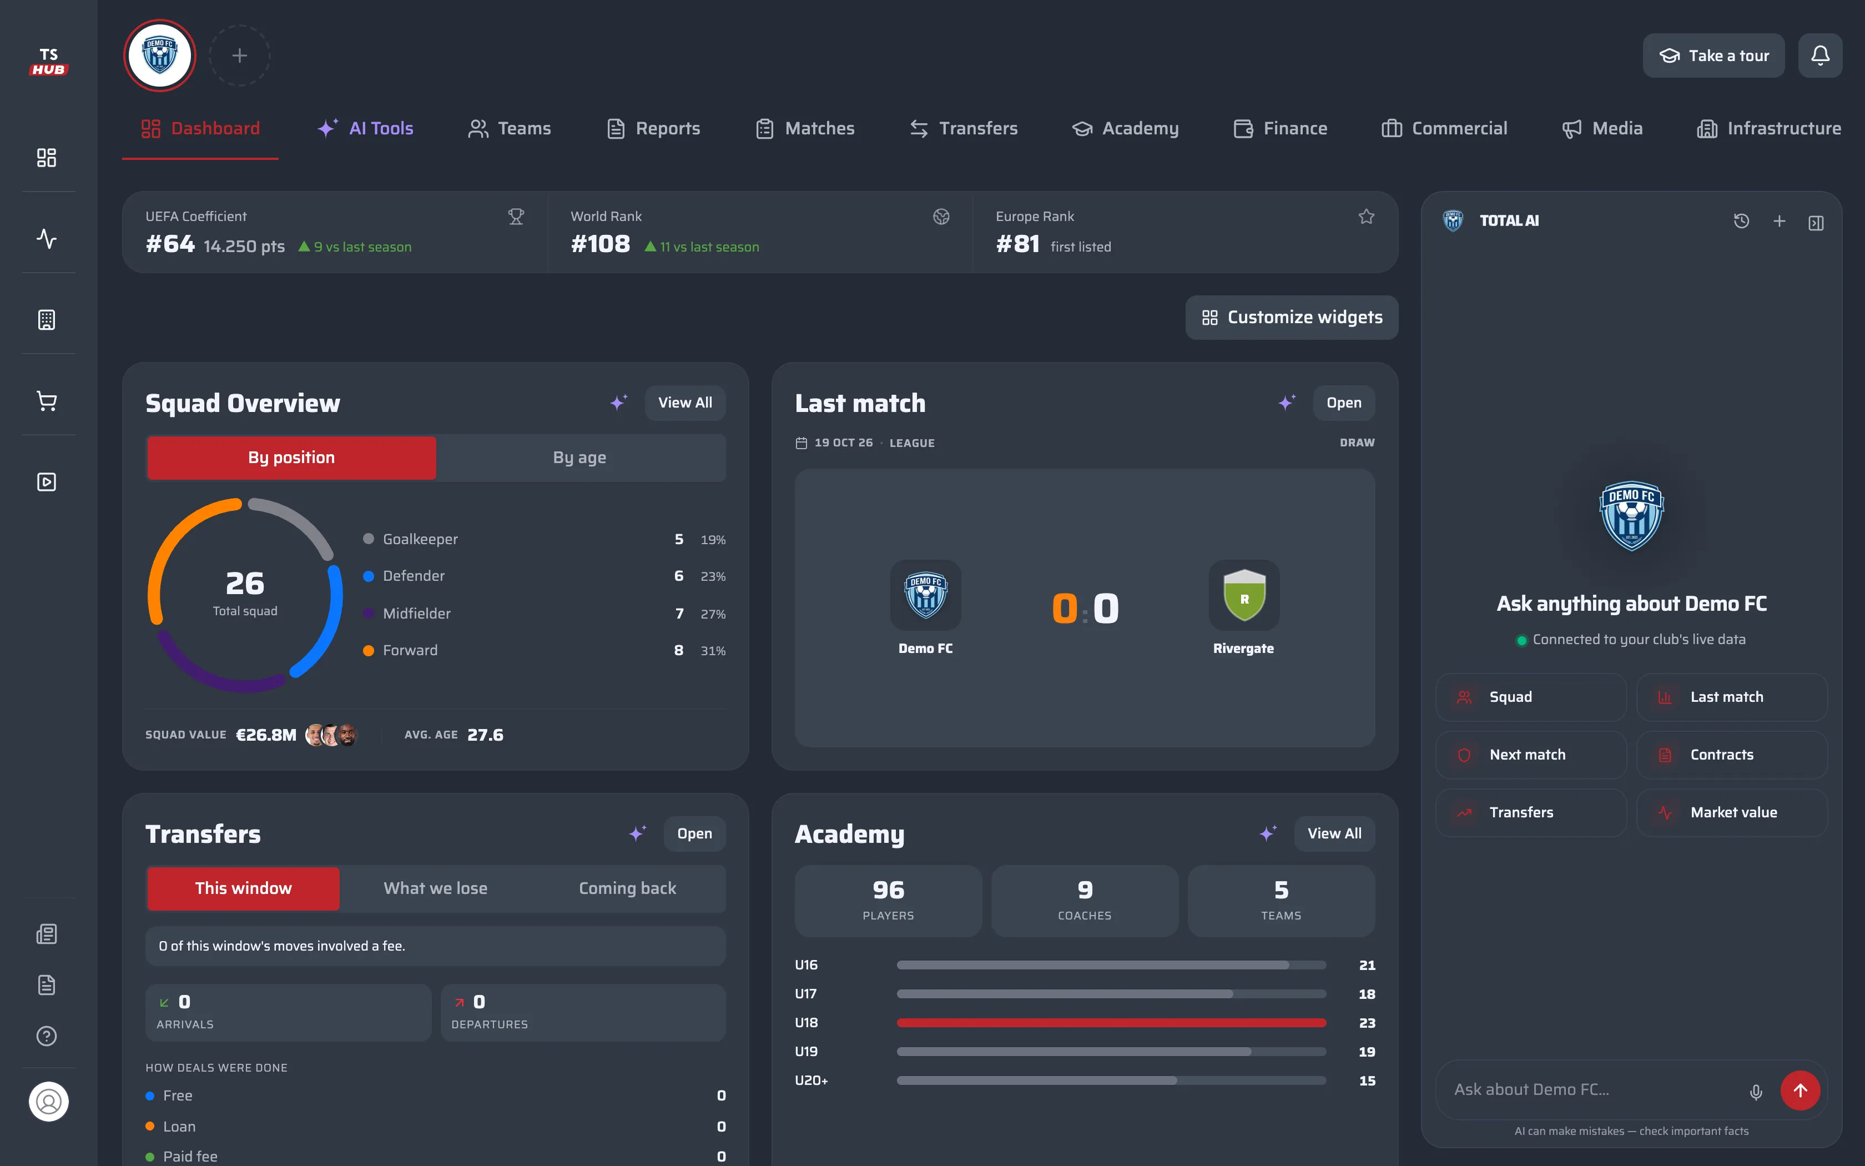Click the AI sparkle icon in Last match
Screen dimensions: 1865x1166
pos(1287,402)
